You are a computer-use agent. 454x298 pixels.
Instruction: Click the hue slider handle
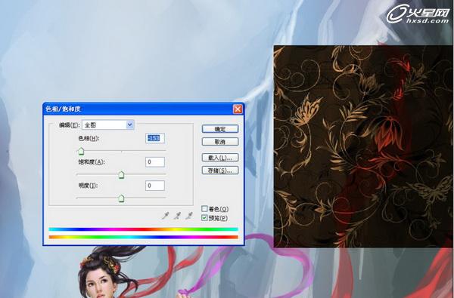[x=81, y=151]
